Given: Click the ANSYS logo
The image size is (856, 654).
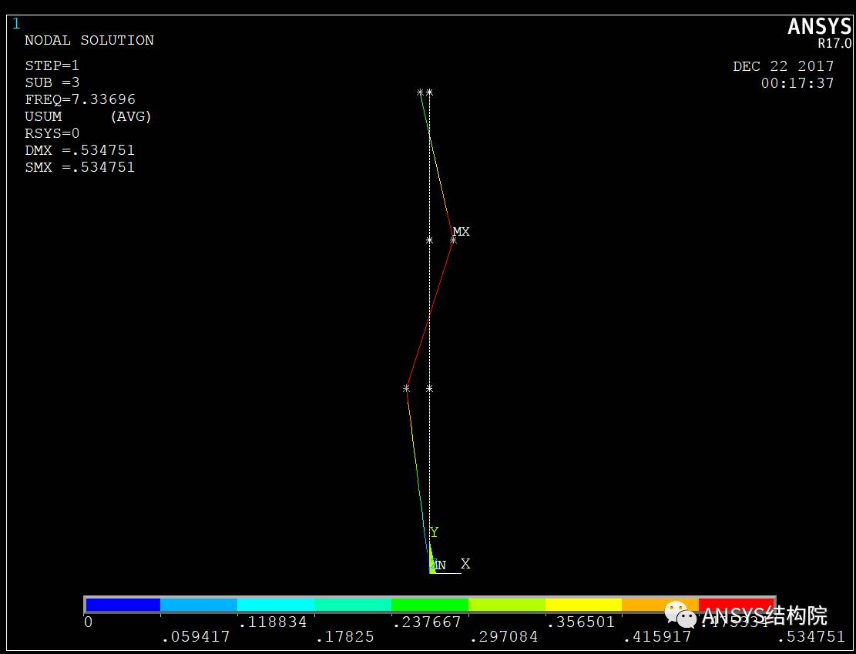Looking at the screenshot, I should pyautogui.click(x=820, y=26).
